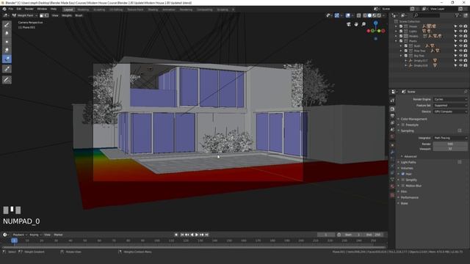Open the Playback popover in timeline
The image size is (470, 264).
20,235
